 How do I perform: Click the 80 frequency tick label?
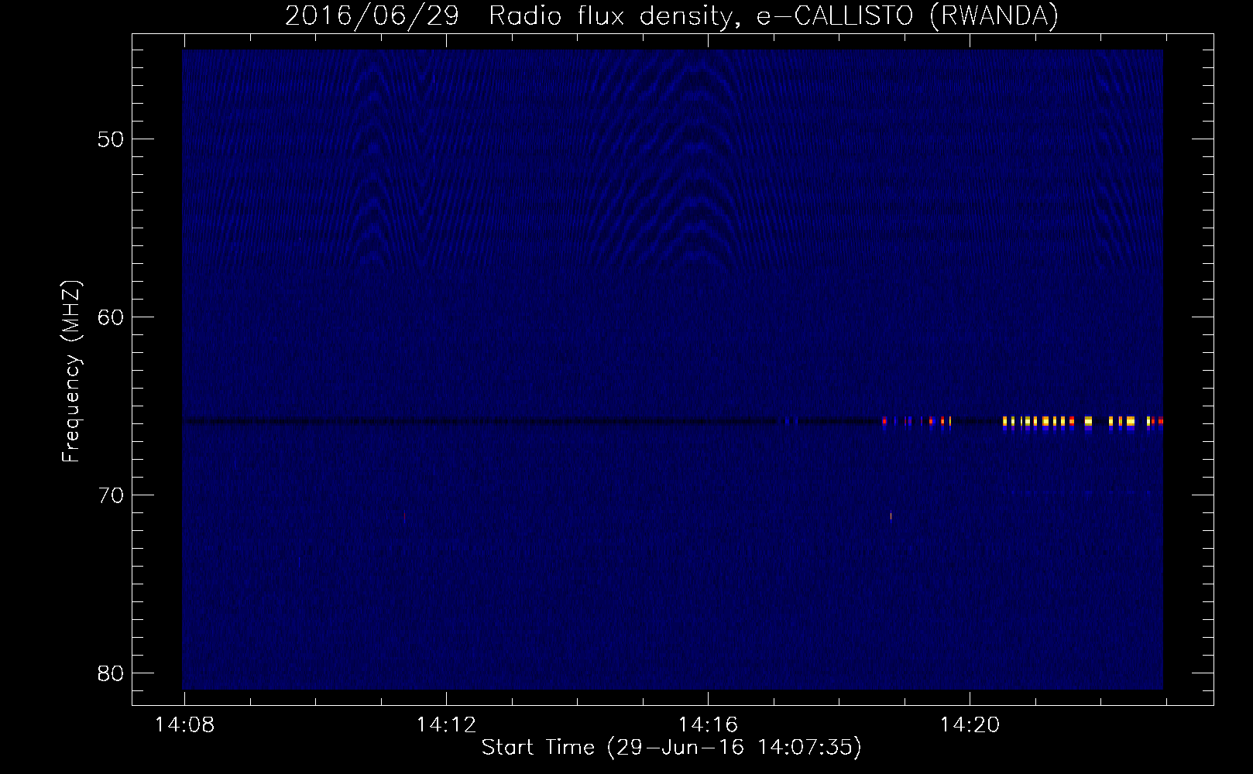111,673
